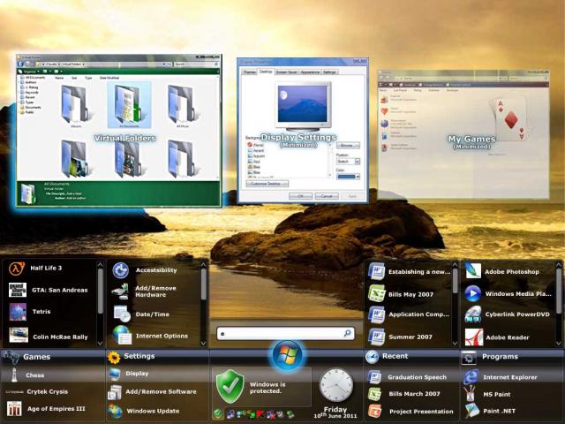Expand the Position dropdown in Display Settings

349,162
